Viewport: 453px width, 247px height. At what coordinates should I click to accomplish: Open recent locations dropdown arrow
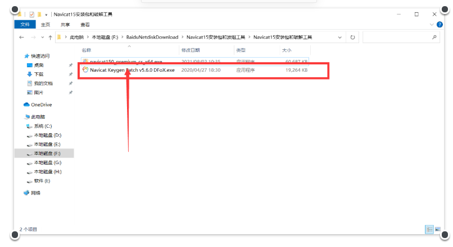pyautogui.click(x=43, y=38)
